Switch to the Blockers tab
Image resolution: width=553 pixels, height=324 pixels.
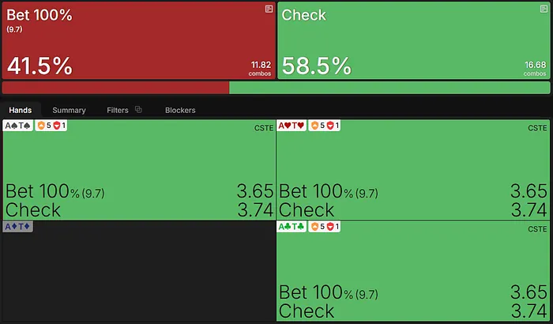180,110
